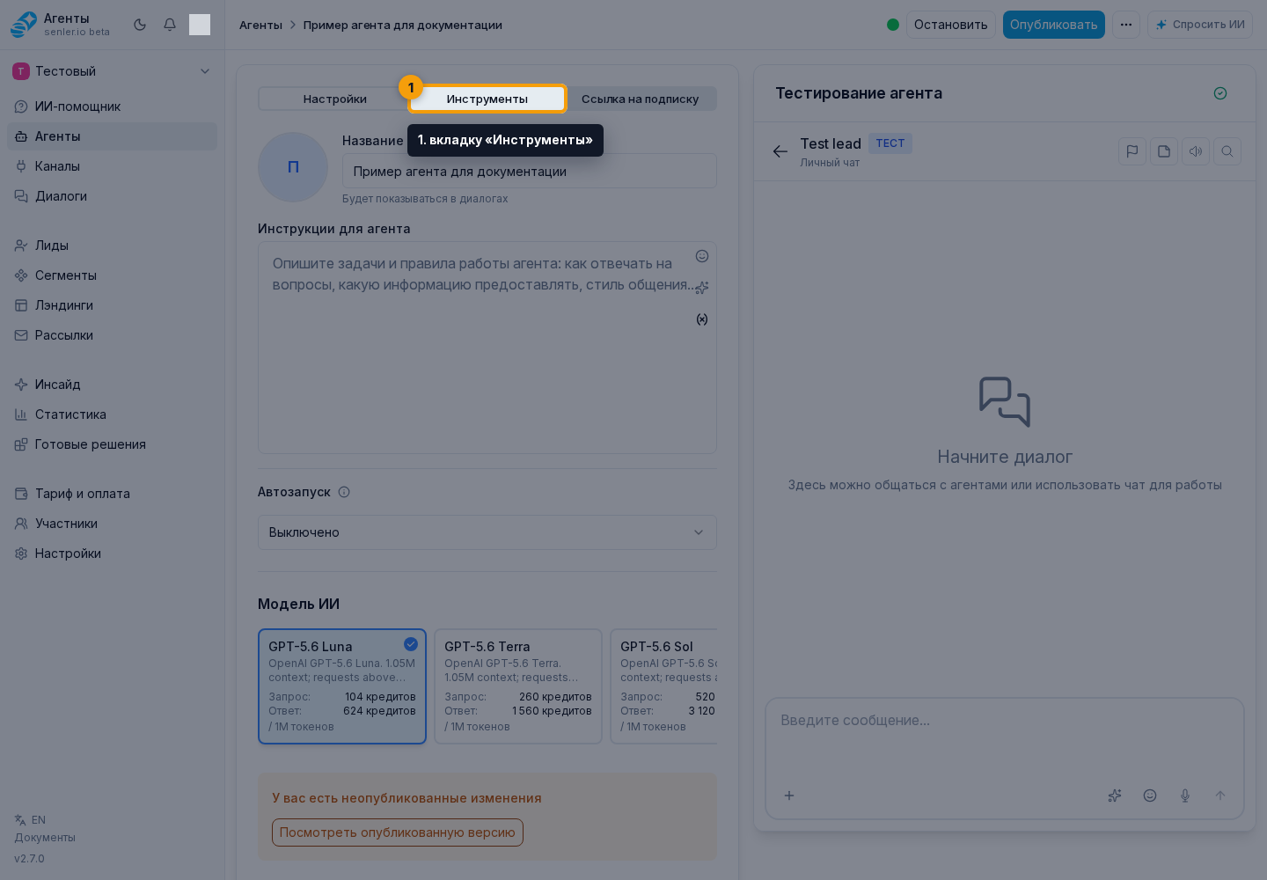
Task: Open the three-dots more options menu
Action: click(x=1126, y=25)
